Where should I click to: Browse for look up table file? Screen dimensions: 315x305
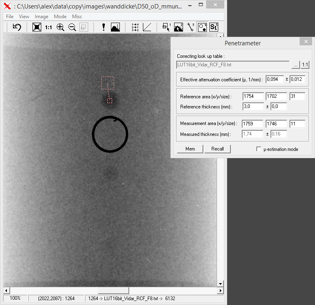(x=296, y=65)
